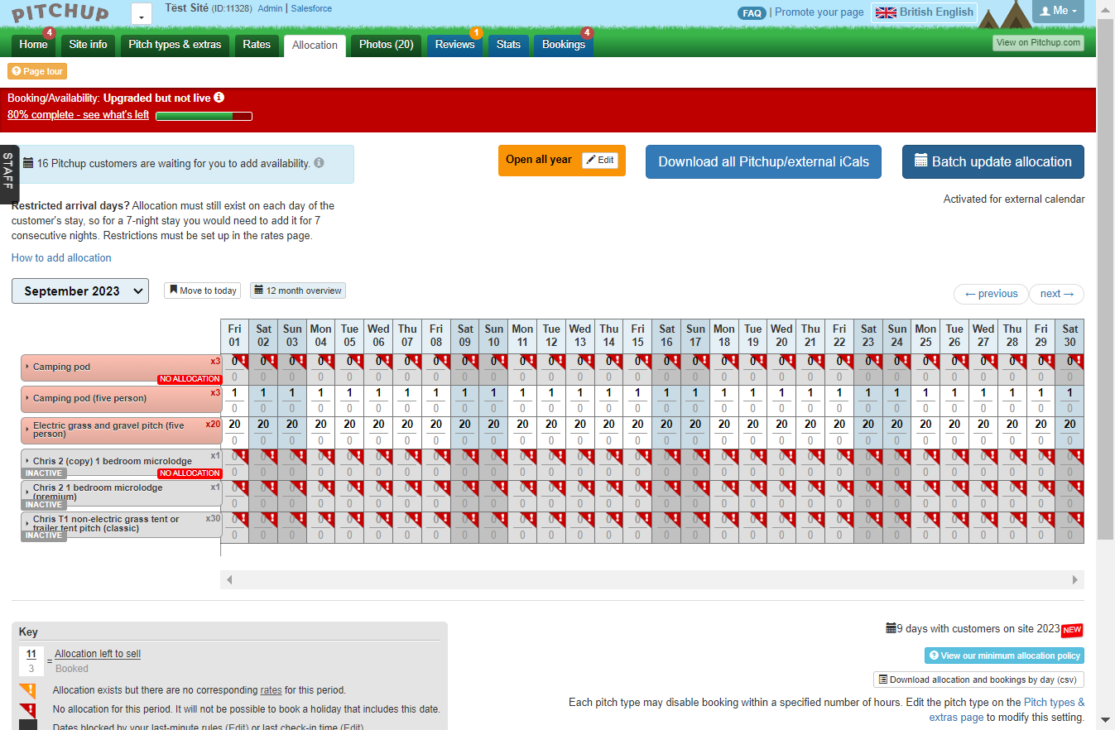This screenshot has width=1115, height=730.
Task: Click the Fri 15 date header
Action: pyautogui.click(x=637, y=335)
